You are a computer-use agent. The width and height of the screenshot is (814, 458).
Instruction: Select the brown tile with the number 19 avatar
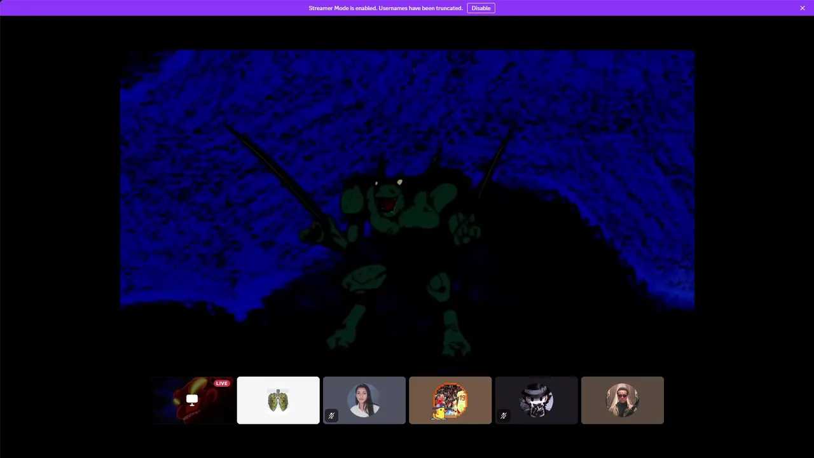(450, 400)
